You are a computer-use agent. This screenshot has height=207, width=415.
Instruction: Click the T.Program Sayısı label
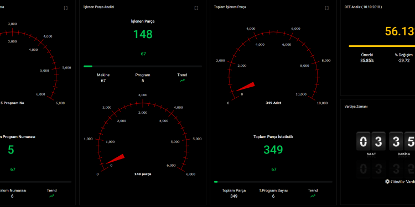coord(273,190)
